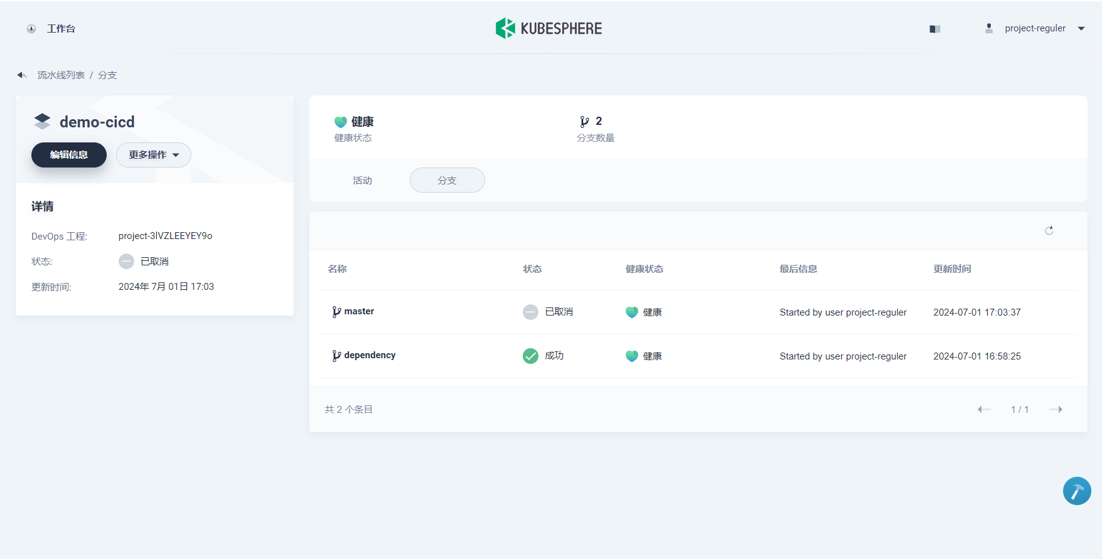Click project-reguler username
1102x559 pixels.
1035,28
